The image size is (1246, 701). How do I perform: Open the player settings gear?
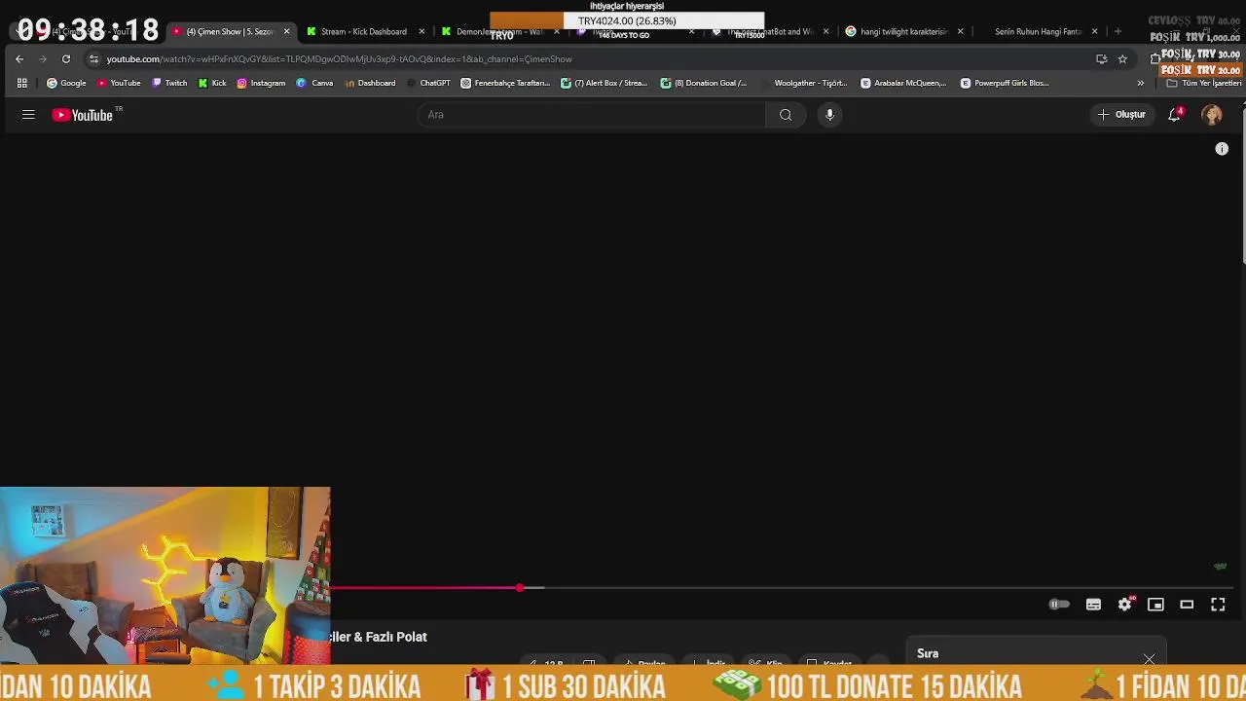pos(1124,605)
